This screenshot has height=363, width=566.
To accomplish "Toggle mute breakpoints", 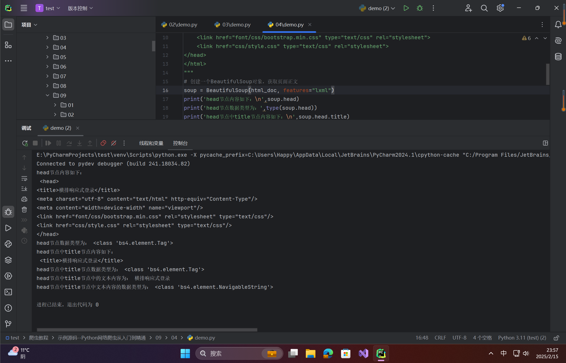I will [114, 143].
